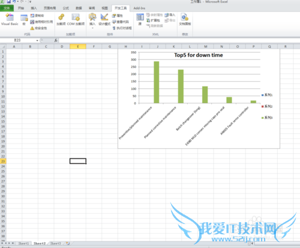This screenshot has height=248, width=300.
Task: Switch to the Formulas (公式) tab
Action: 66,8
